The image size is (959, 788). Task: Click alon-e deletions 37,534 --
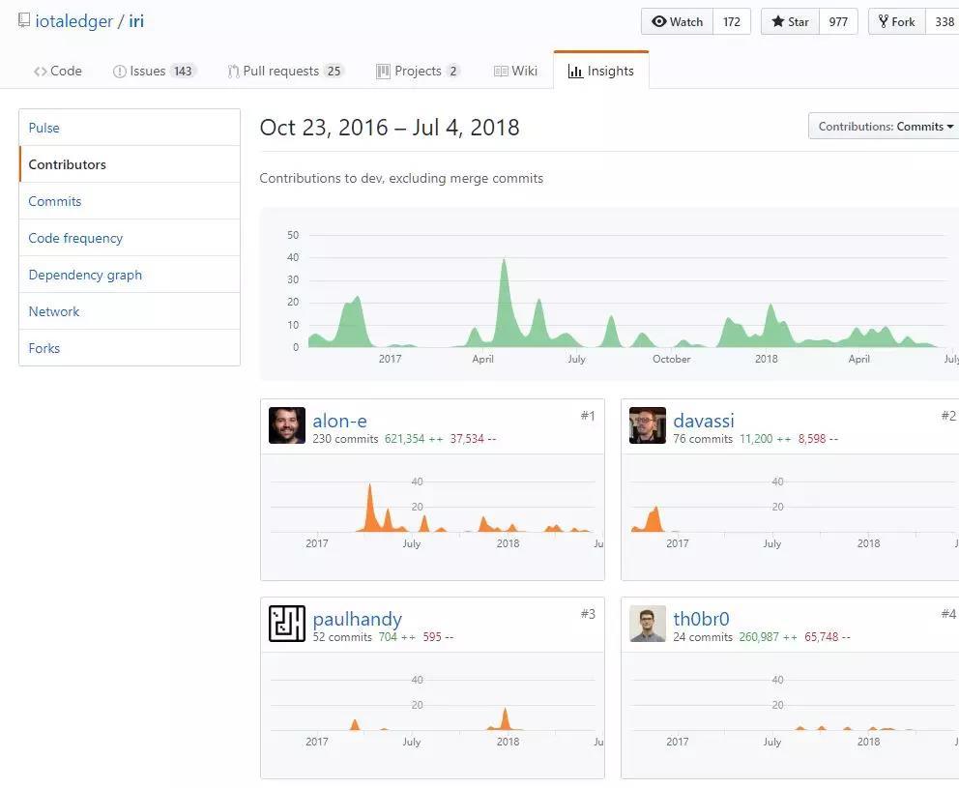click(473, 439)
